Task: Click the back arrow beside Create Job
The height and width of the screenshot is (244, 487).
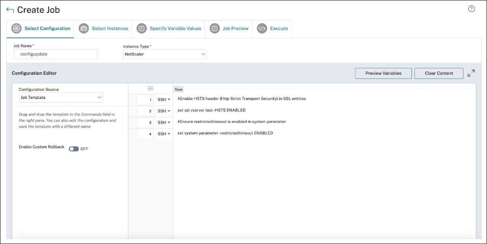Action: 10,10
